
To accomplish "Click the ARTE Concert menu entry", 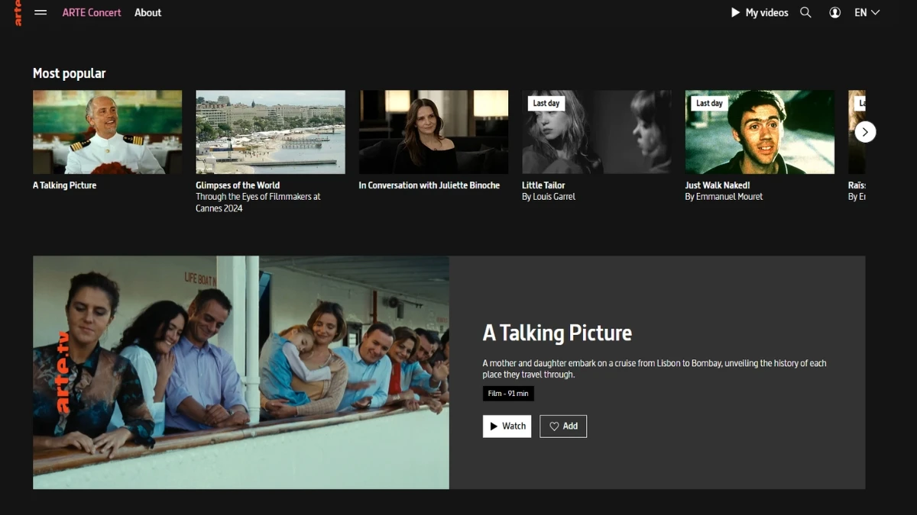I will [x=91, y=12].
